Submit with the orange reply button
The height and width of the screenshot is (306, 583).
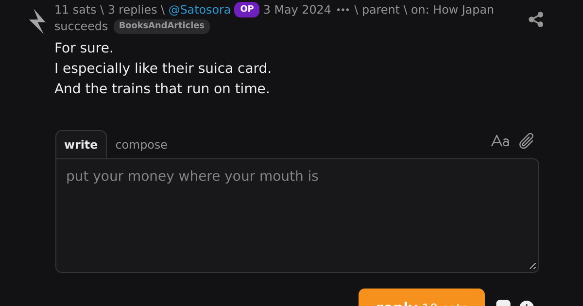422,297
